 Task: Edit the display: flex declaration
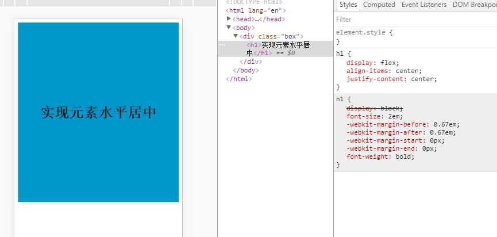(x=373, y=63)
